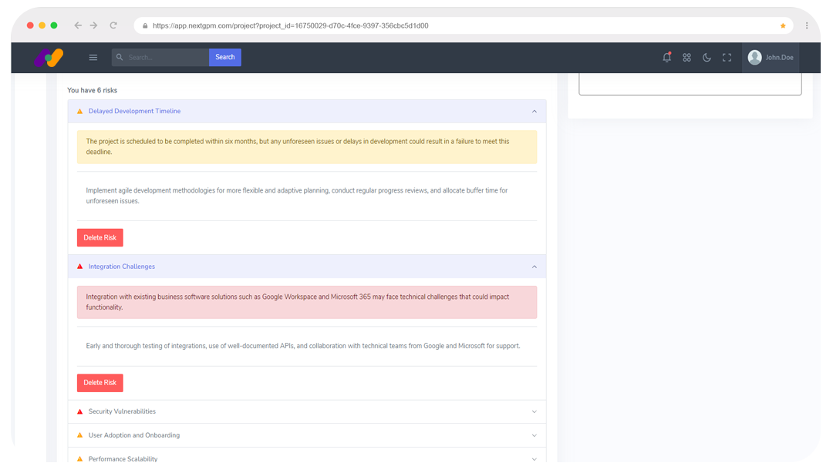833x473 pixels.
Task: Click Delayed Development Timeline title
Action: [134, 111]
